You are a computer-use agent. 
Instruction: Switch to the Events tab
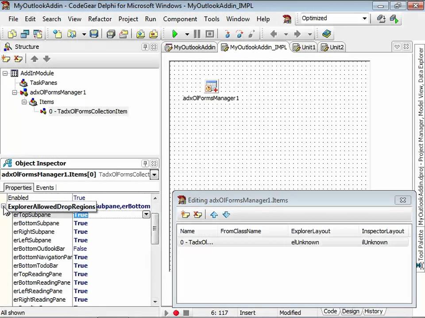[45, 188]
